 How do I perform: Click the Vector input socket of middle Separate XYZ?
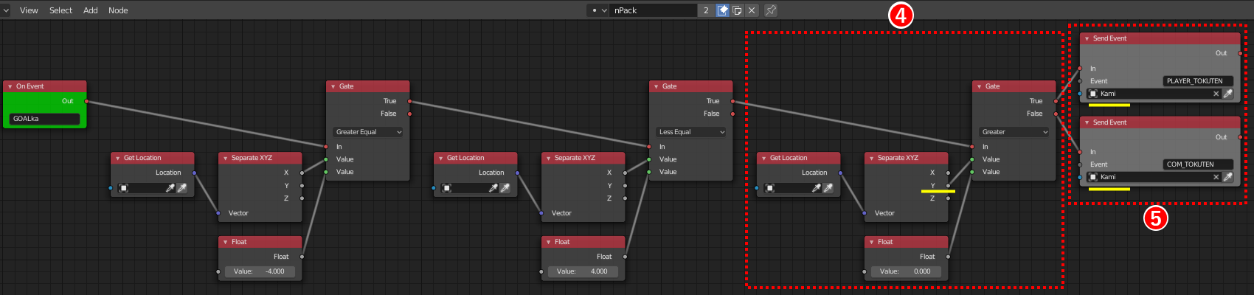541,213
